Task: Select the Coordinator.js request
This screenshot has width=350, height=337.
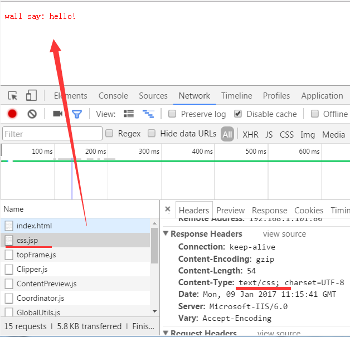Action: (75, 298)
